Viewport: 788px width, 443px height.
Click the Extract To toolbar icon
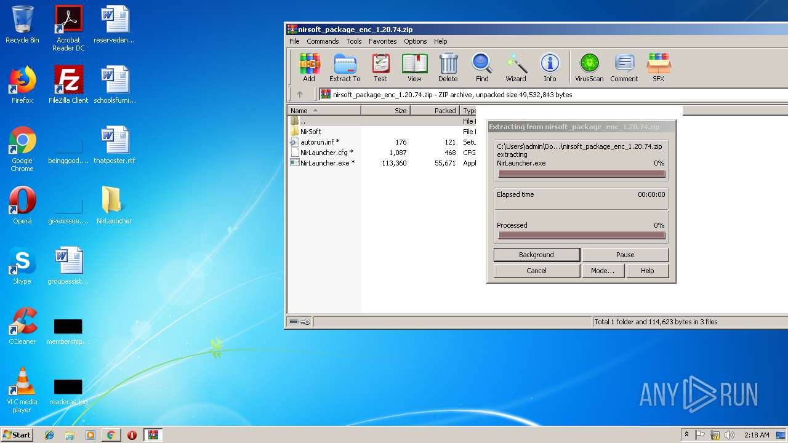coord(345,68)
